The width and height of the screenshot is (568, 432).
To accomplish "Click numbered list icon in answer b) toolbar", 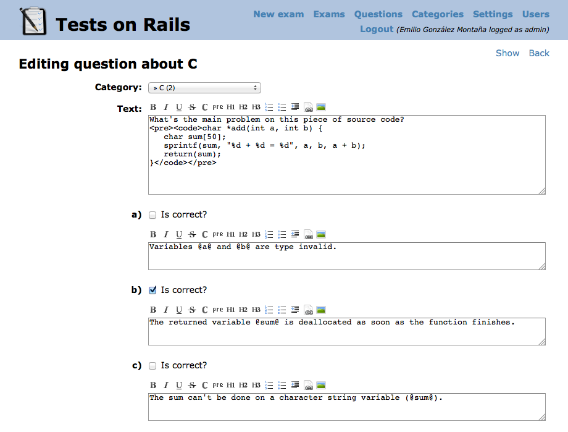I will pos(269,310).
